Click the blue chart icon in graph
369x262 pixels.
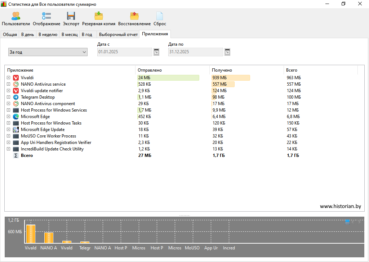point(347,222)
